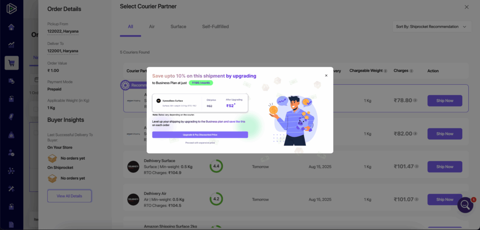
Task: Open the Home icon in sidebar
Action: [x=11, y=27]
